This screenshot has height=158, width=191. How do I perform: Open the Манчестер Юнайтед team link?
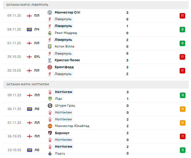[72, 126]
